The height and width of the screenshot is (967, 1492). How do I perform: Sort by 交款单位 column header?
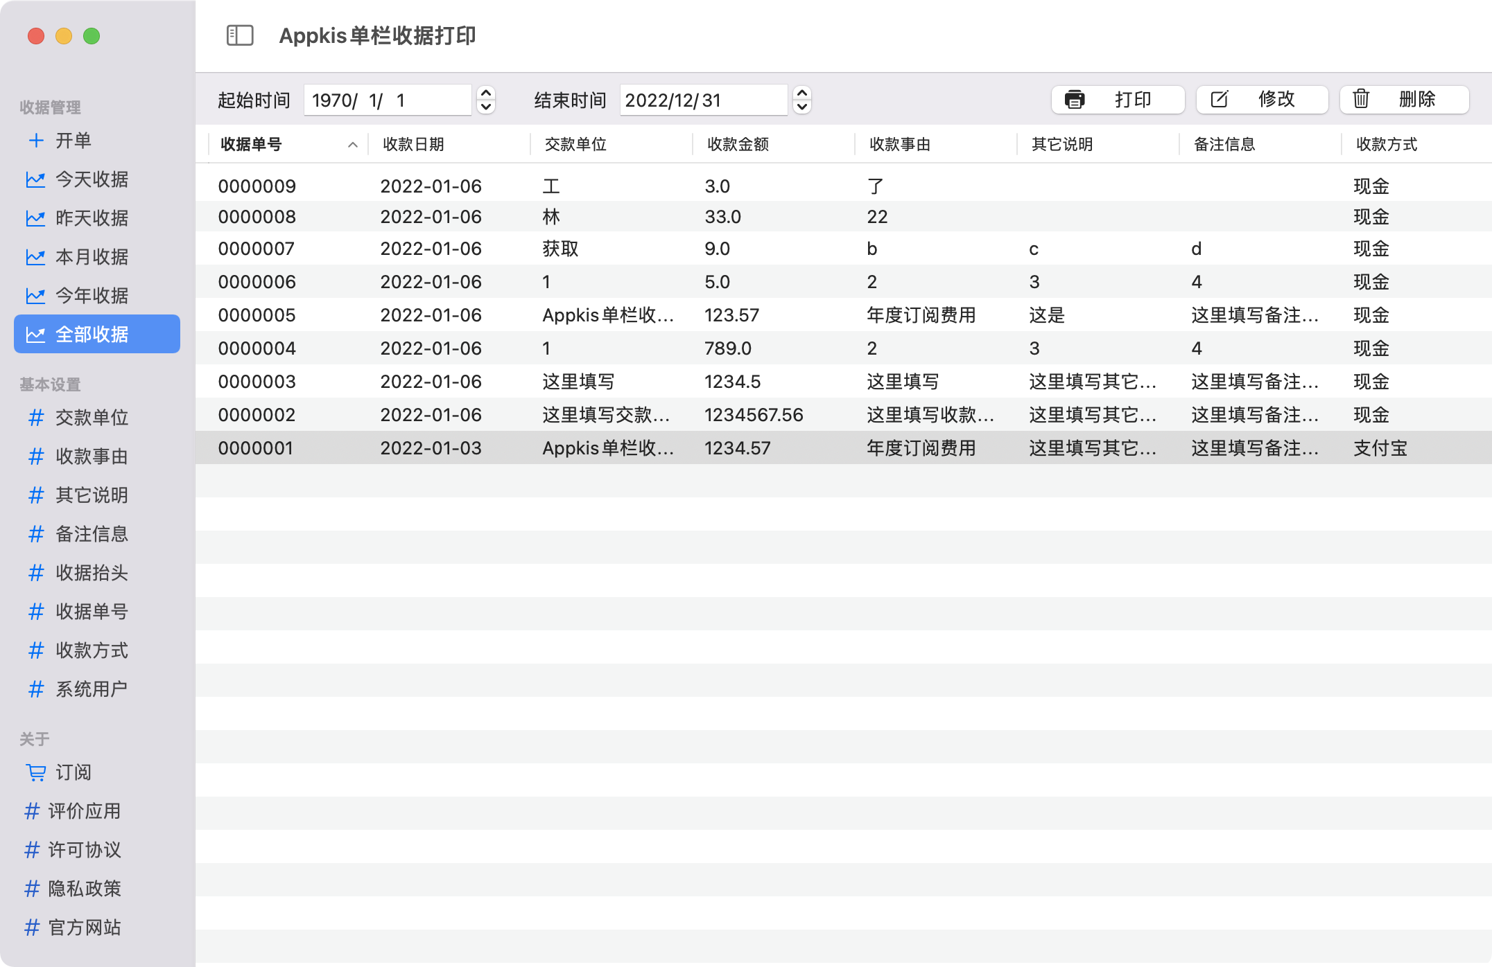click(611, 144)
